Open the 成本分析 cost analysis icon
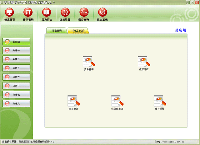Viewport: 200px width, 145px height. (144, 62)
